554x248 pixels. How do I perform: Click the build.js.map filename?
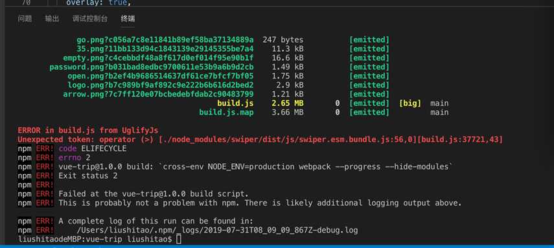coord(227,112)
